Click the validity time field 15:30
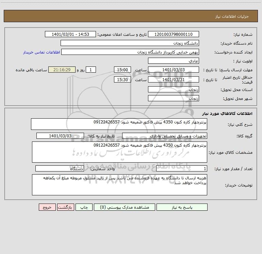The width and height of the screenshot is (262, 254). point(122,79)
